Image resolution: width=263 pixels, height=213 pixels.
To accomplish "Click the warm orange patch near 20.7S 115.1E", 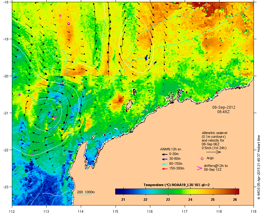I will point(119,100).
